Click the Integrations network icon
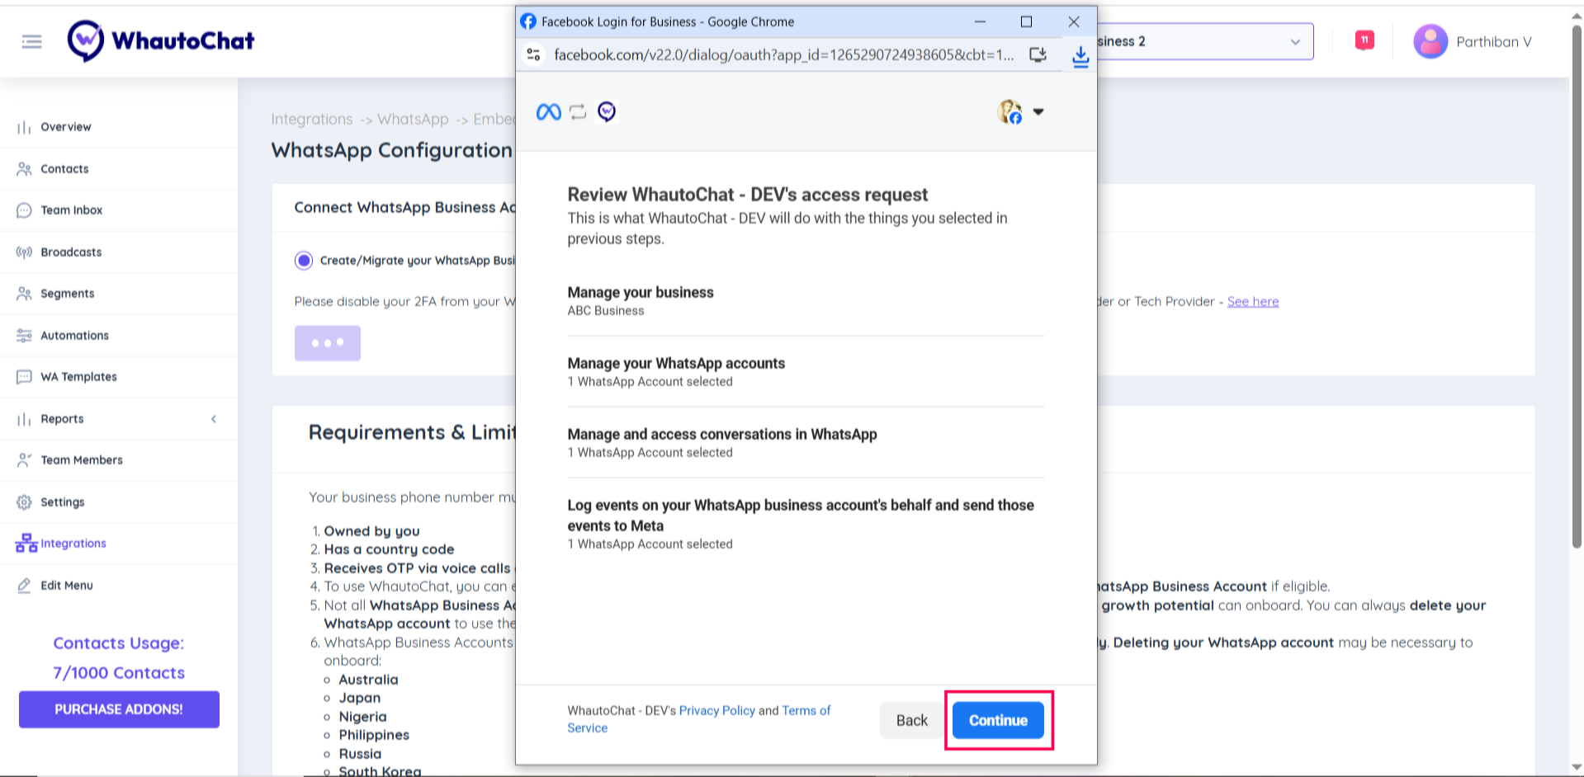 (26, 543)
